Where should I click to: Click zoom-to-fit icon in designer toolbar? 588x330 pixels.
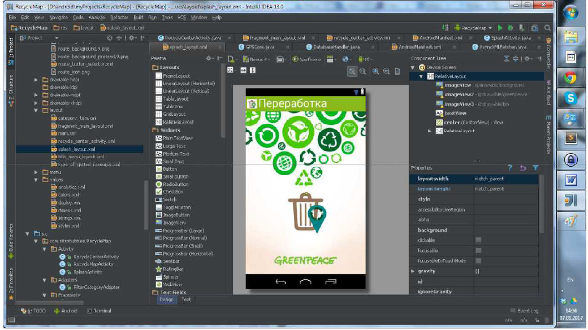(352, 71)
